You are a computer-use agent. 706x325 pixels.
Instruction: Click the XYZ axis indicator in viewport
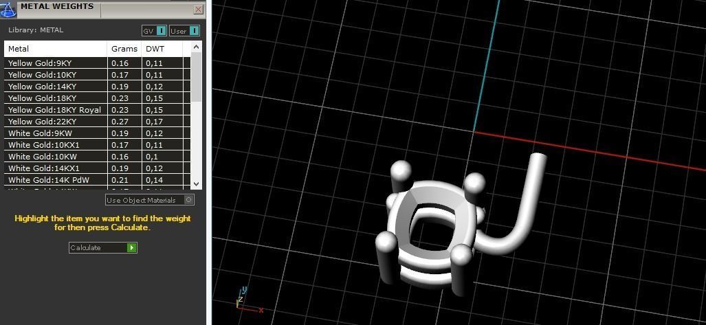(249, 301)
